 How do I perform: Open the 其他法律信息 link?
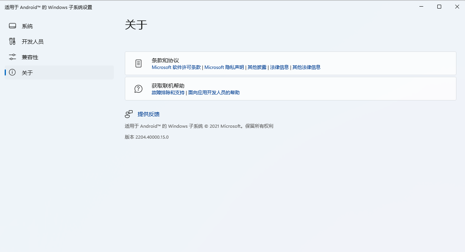tap(307, 67)
